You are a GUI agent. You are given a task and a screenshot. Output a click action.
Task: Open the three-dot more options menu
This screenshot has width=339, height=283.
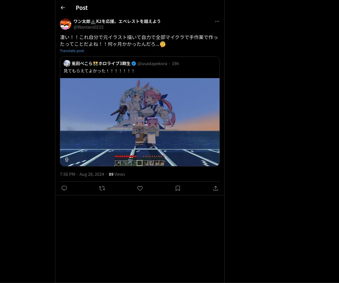(217, 21)
